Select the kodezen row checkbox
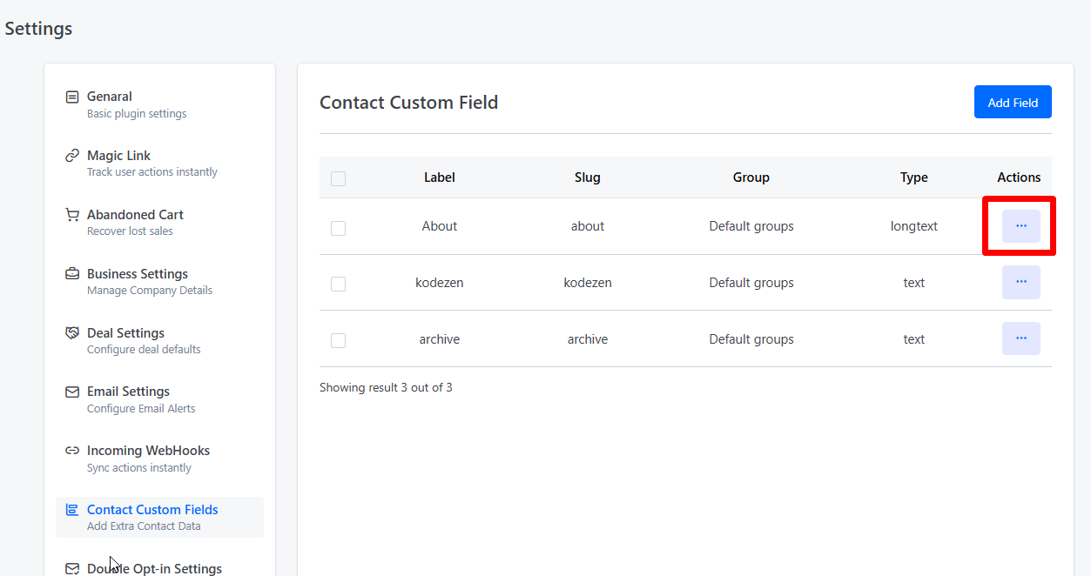Screen dimensions: 1091x576 339,284
